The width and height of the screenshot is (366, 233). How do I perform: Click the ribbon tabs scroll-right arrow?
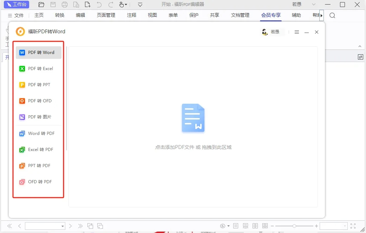[322, 15]
